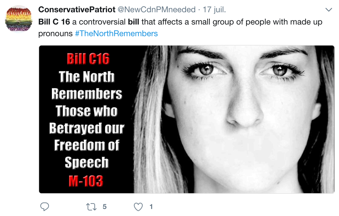This screenshot has width=339, height=216.
Task: Click the bold word "bill" in the tweet
Action: tap(133, 22)
